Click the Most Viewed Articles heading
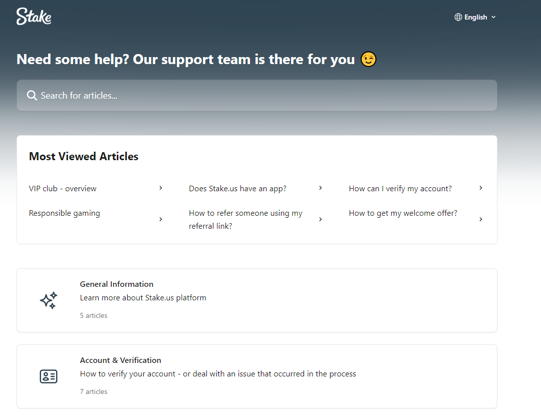This screenshot has width=541, height=418. point(84,156)
